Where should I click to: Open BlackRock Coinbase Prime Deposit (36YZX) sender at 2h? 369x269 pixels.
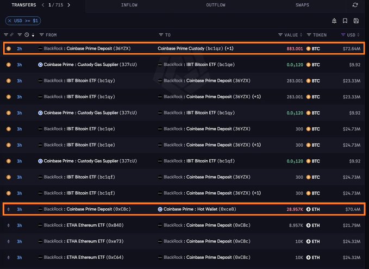(84, 48)
